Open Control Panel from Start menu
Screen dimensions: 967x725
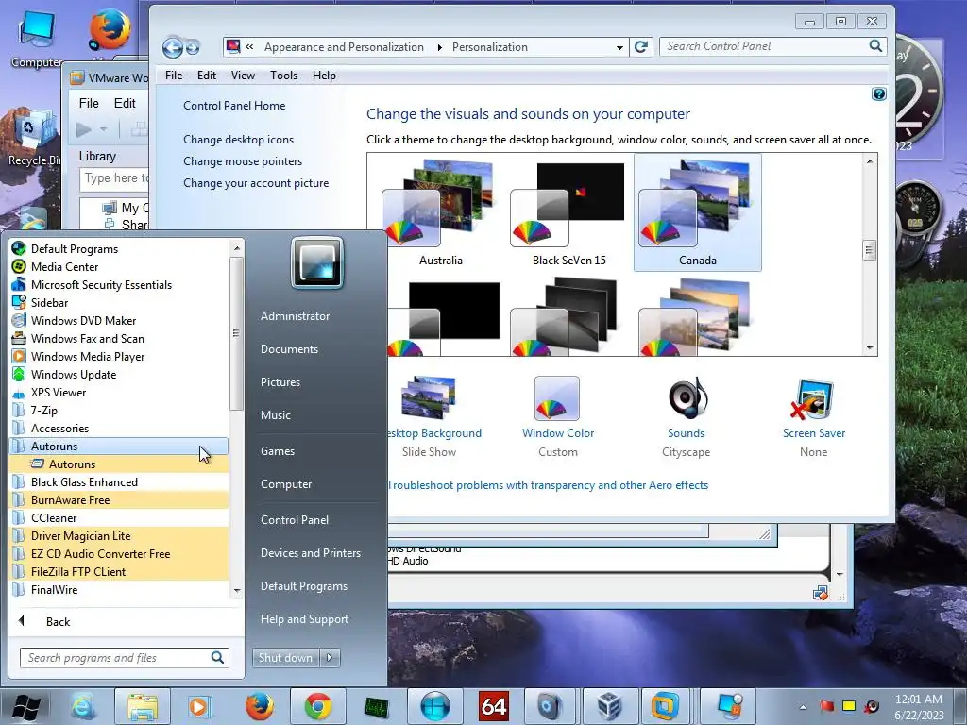[295, 520]
